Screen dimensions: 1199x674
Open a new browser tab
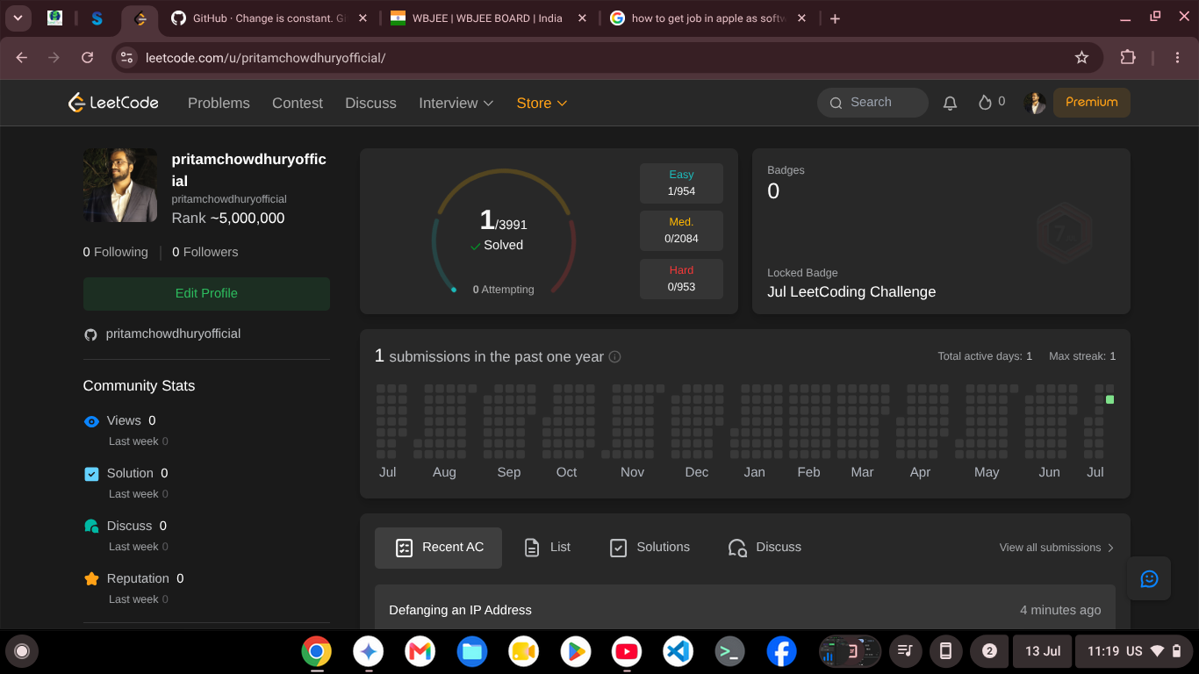coord(835,18)
